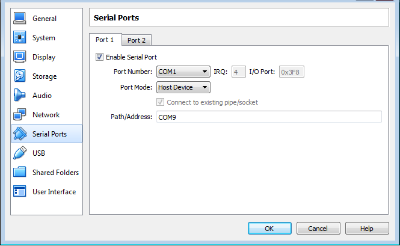Click the Path/Address field containing COM9
400x246 pixels.
[x=269, y=117]
